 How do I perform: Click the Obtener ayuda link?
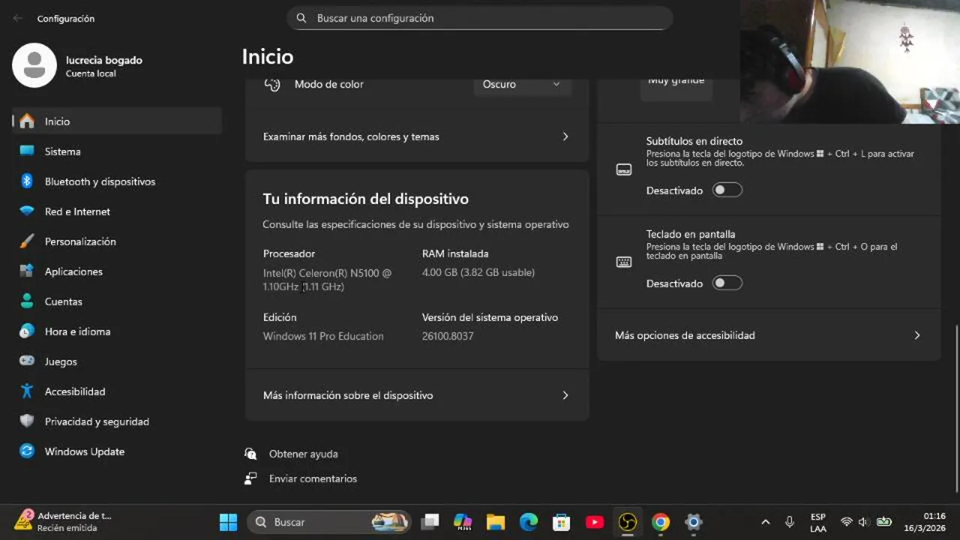[x=303, y=454]
